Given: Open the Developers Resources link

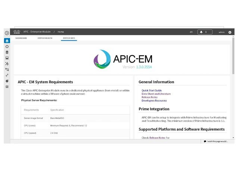Looking at the screenshot, I should (x=154, y=101).
